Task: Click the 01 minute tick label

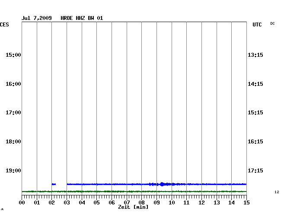Action: [x=37, y=203]
